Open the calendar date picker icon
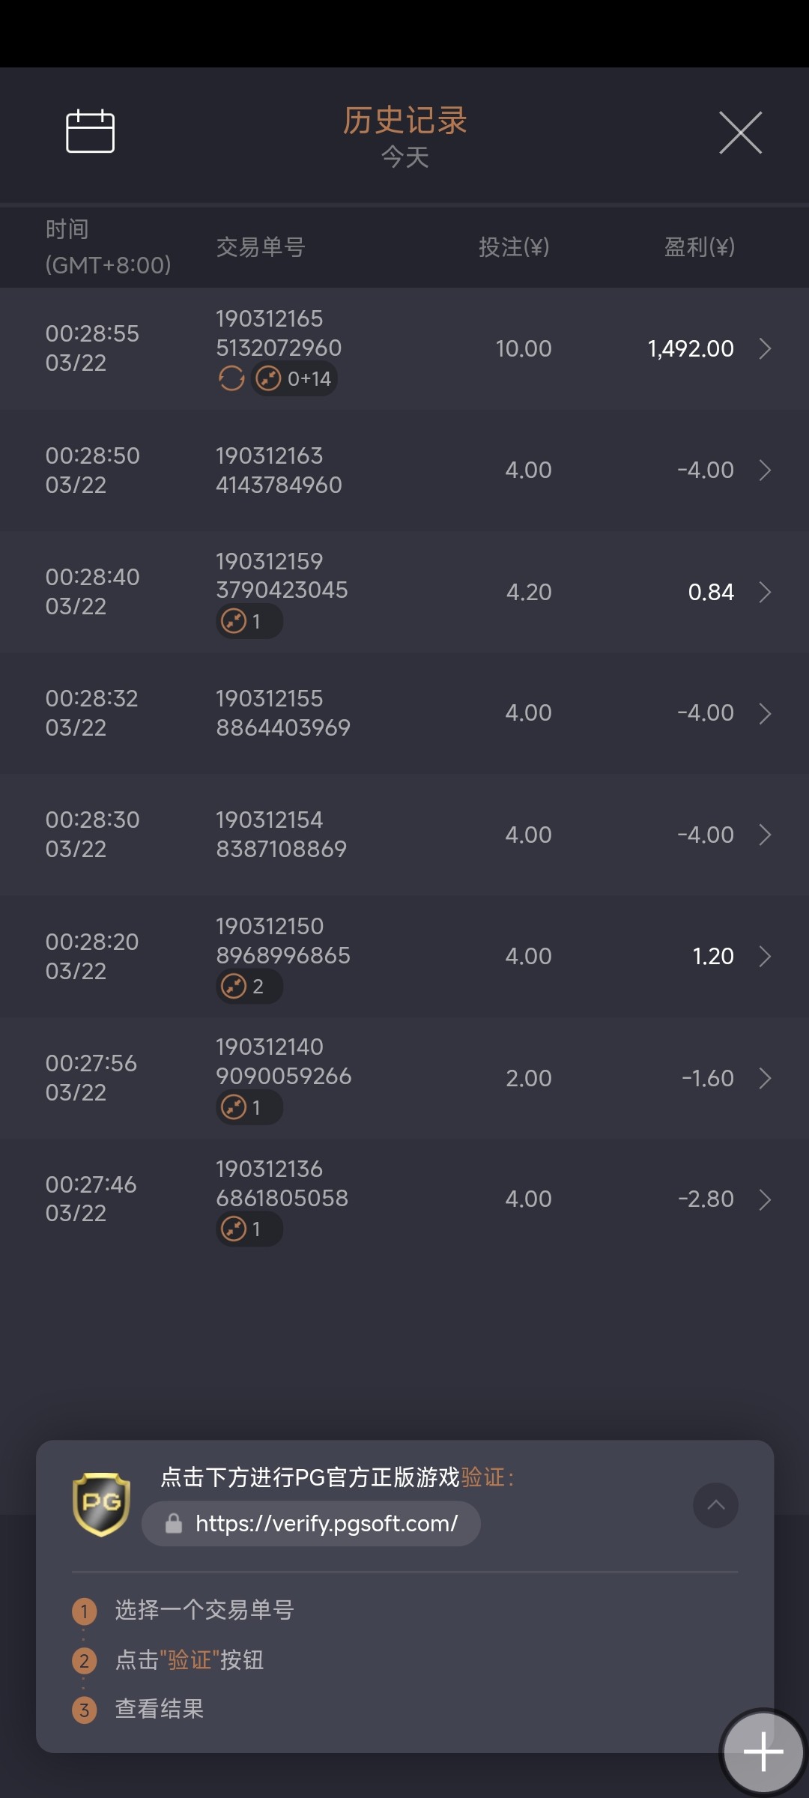The width and height of the screenshot is (809, 1798). [90, 131]
